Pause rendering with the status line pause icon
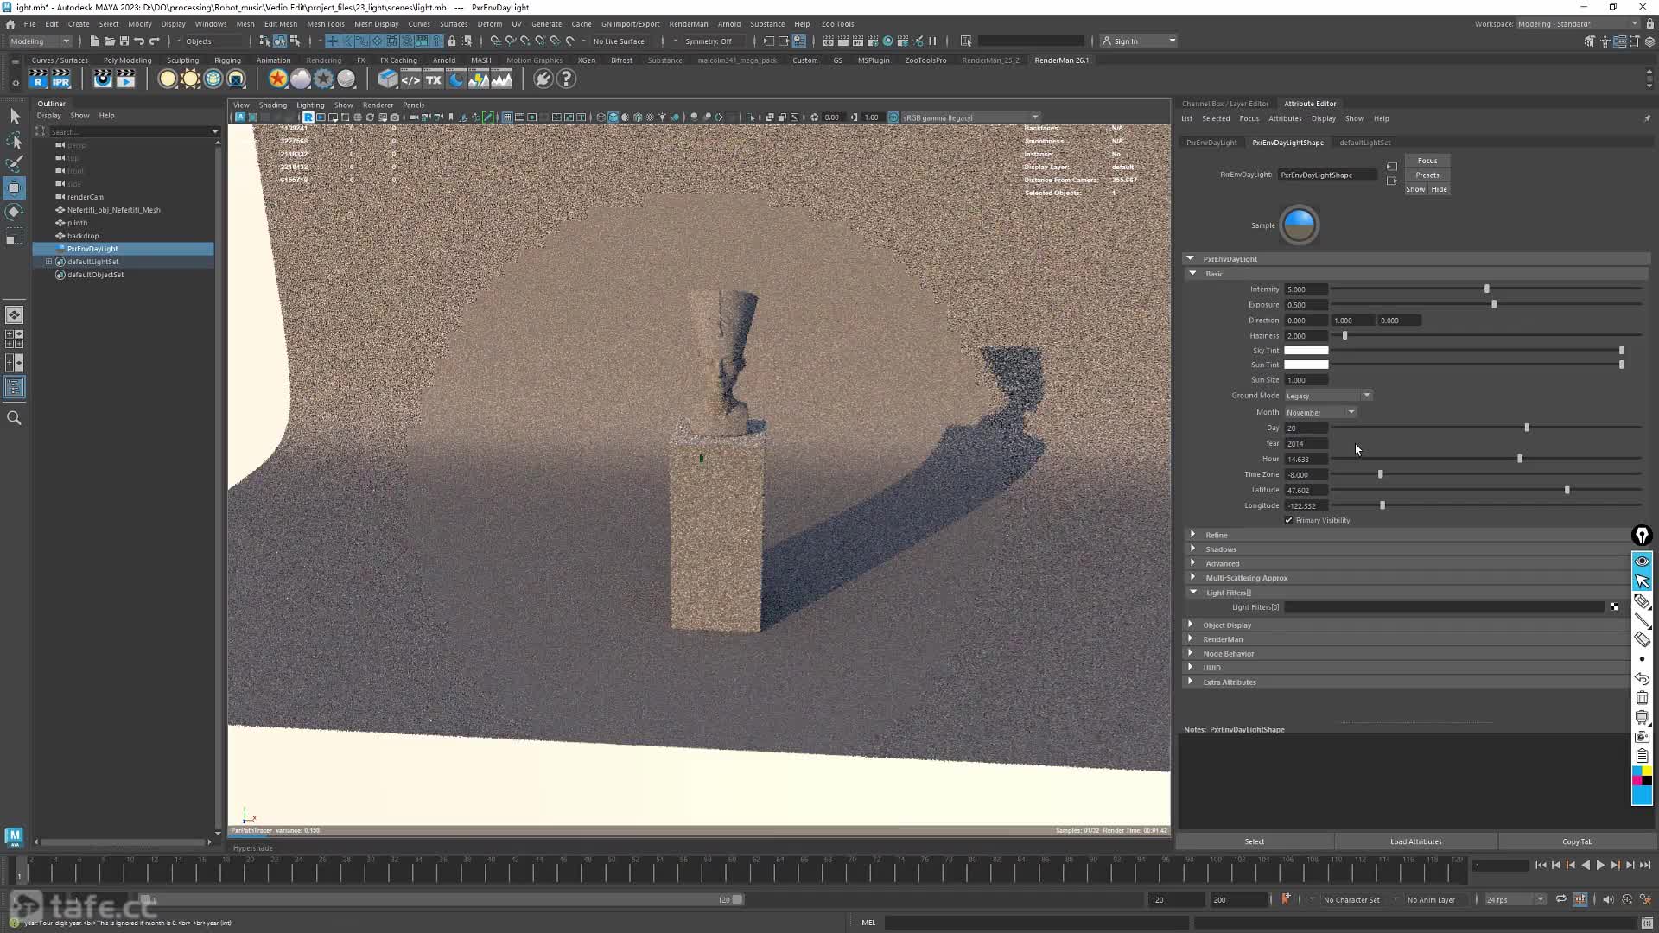 pyautogui.click(x=932, y=41)
